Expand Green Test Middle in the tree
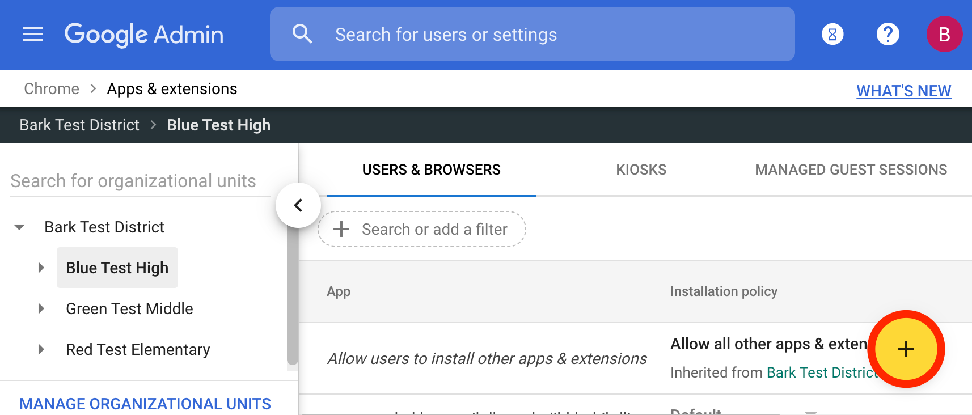Screen dimensions: 972x415 41,308
